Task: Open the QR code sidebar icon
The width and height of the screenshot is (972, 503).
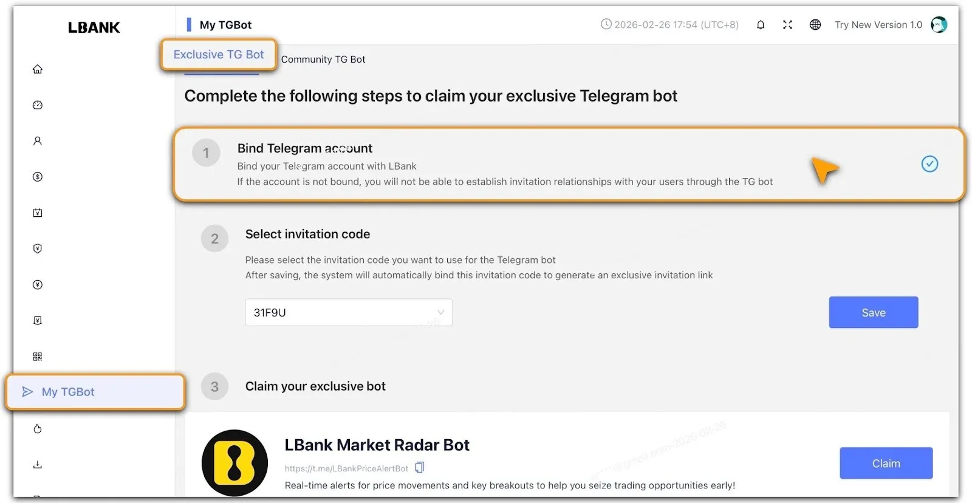Action: [x=38, y=357]
